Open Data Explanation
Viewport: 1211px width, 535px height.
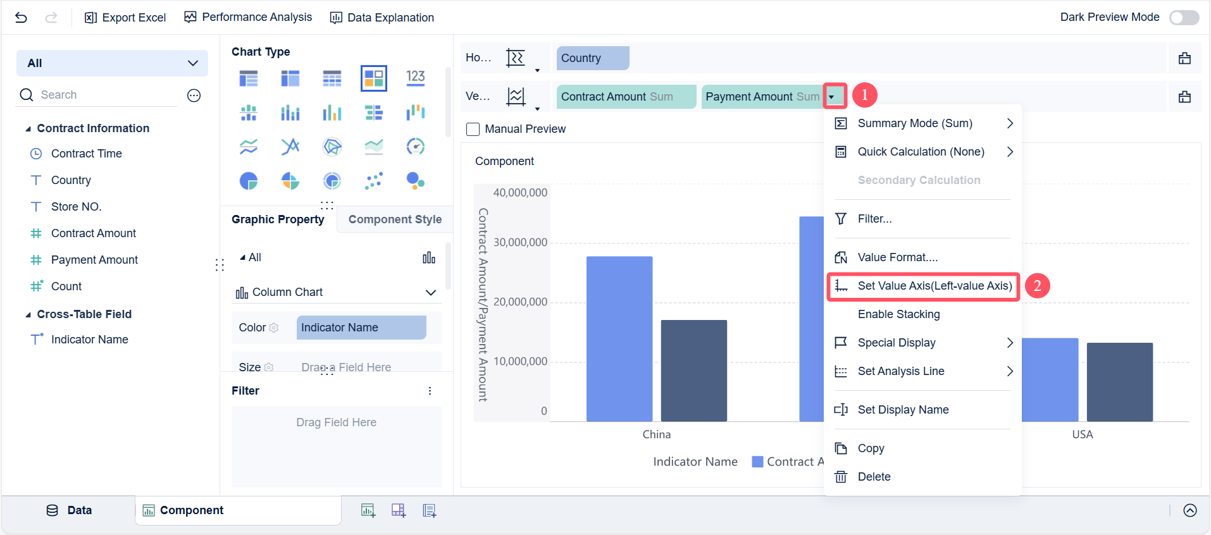tap(382, 18)
